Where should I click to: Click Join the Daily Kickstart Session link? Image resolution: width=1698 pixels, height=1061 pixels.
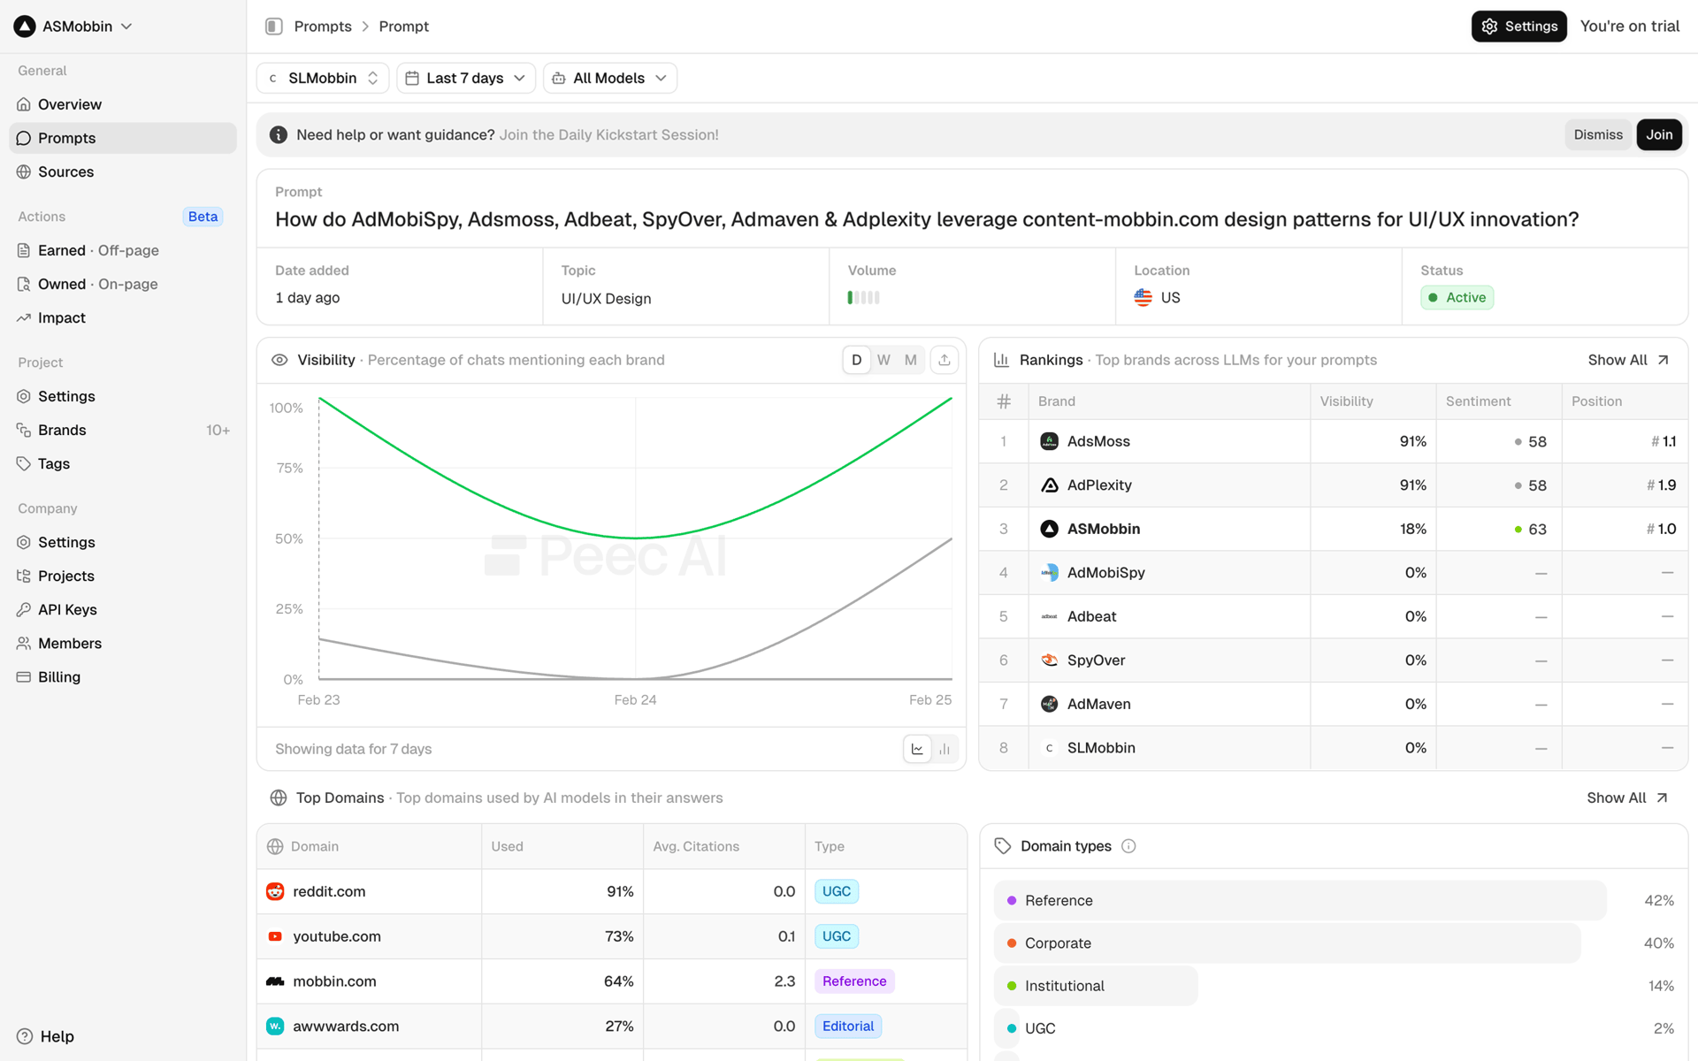608,134
